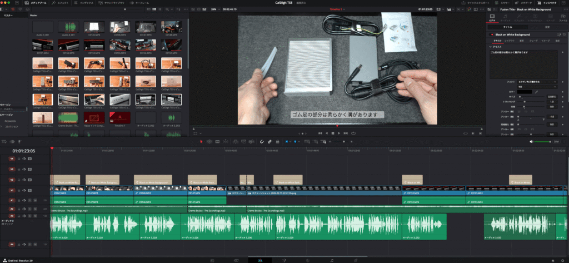
Task: Jump to the first frame in viewer
Action: pos(319,133)
